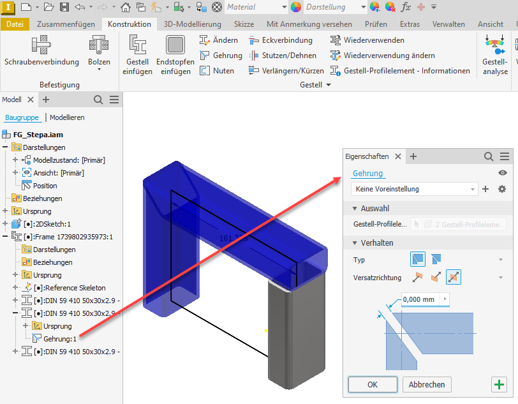Viewport: 518px width, 404px height.
Task: Open the fx parameters icon
Action: [x=405, y=6]
